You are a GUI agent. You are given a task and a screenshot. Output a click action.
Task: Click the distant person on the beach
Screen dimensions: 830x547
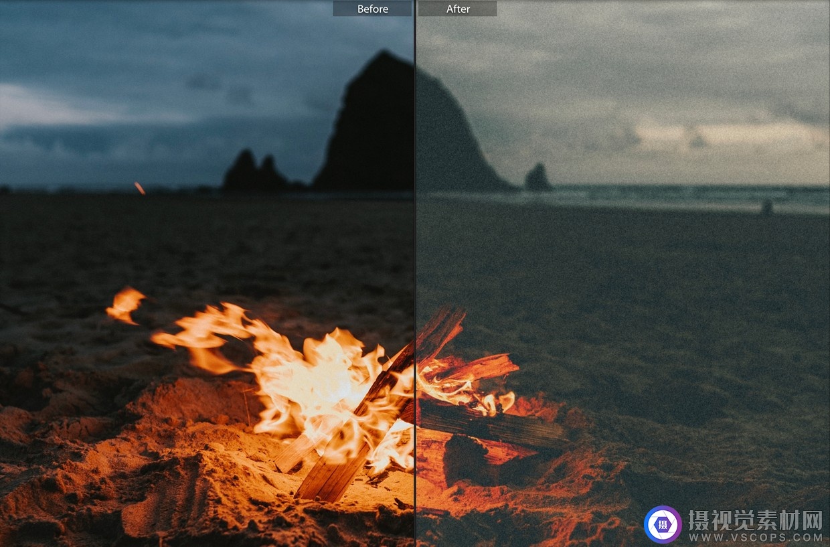(767, 207)
